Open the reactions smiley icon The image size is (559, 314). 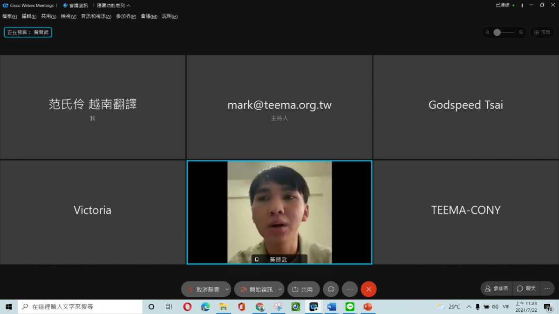click(x=331, y=289)
